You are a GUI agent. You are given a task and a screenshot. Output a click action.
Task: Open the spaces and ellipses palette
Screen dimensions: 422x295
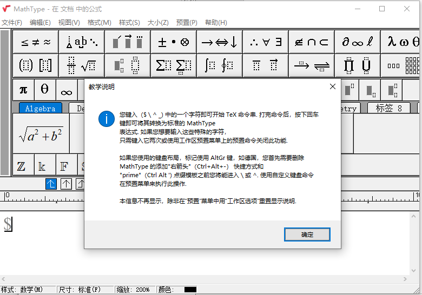pyautogui.click(x=82, y=42)
